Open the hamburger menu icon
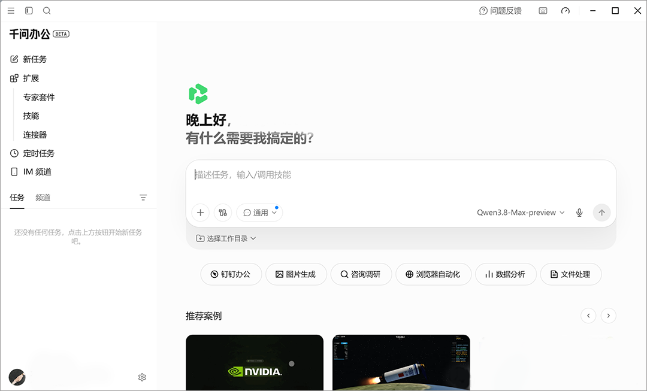This screenshot has width=647, height=391. (x=11, y=11)
